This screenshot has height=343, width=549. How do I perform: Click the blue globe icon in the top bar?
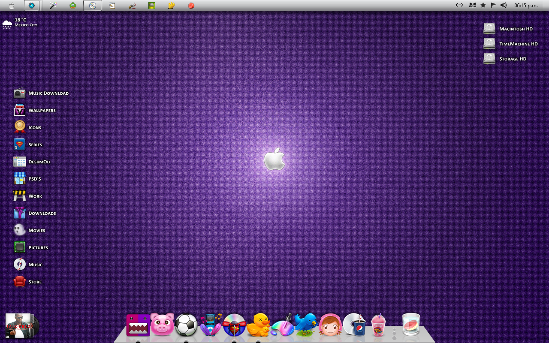tap(31, 6)
